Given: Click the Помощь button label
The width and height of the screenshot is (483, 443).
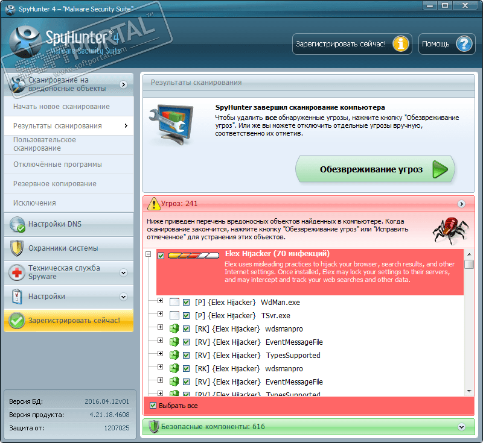Looking at the screenshot, I should (x=435, y=44).
